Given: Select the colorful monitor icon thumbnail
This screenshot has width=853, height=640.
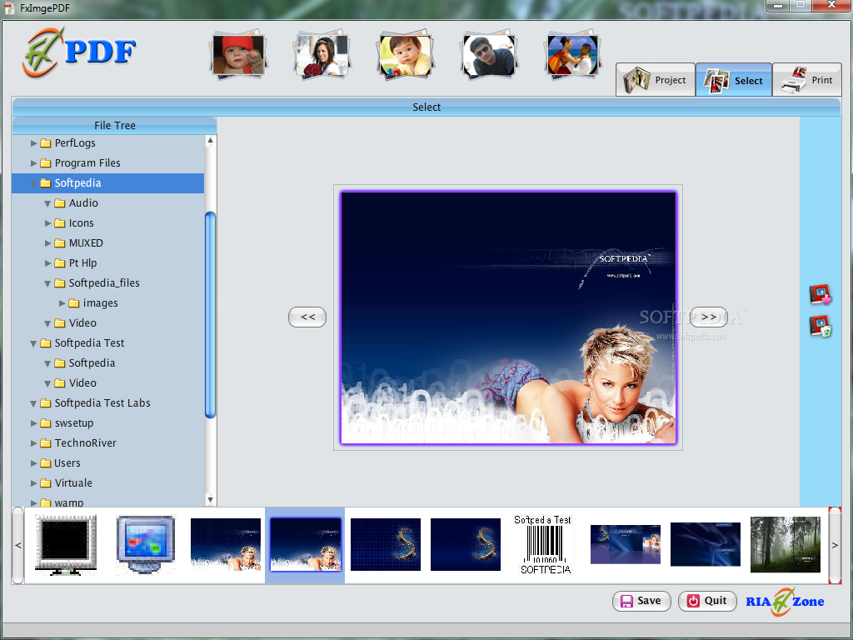Looking at the screenshot, I should click(146, 545).
